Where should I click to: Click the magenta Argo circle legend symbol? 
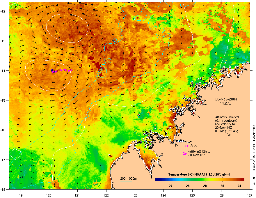[x=186, y=146]
